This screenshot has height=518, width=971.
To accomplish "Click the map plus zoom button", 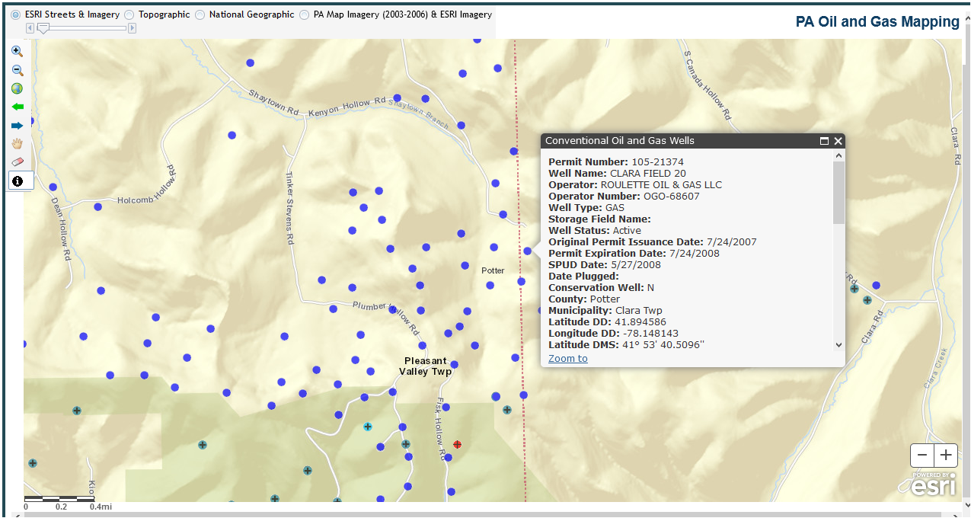I will (946, 456).
